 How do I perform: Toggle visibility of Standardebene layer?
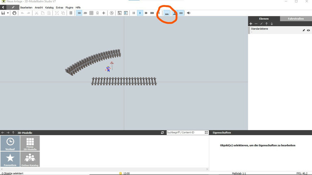(308, 30)
